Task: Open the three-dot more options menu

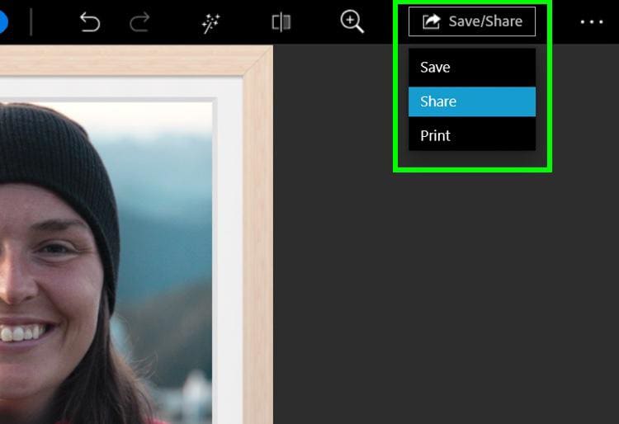Action: (592, 22)
